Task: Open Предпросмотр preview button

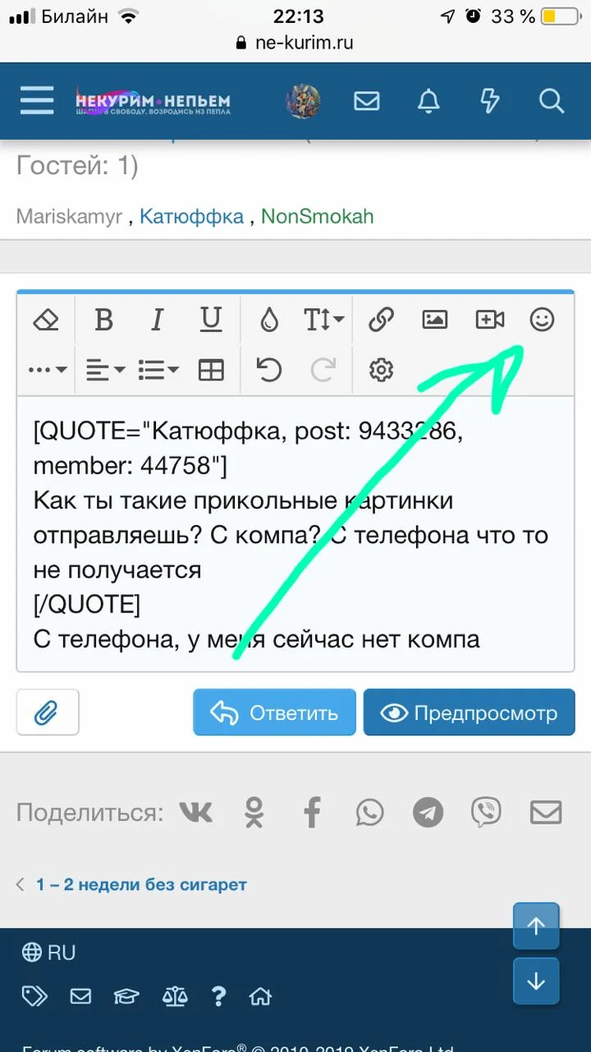Action: [470, 712]
